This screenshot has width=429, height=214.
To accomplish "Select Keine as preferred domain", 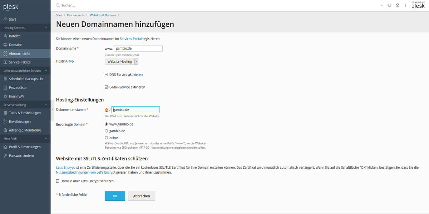I will tap(106, 138).
